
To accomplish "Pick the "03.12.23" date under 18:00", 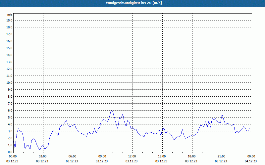I will pos(191,161).
